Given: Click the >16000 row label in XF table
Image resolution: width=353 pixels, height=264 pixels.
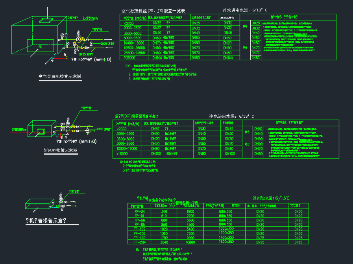Looking at the screenshot, I should pos(122,154).
